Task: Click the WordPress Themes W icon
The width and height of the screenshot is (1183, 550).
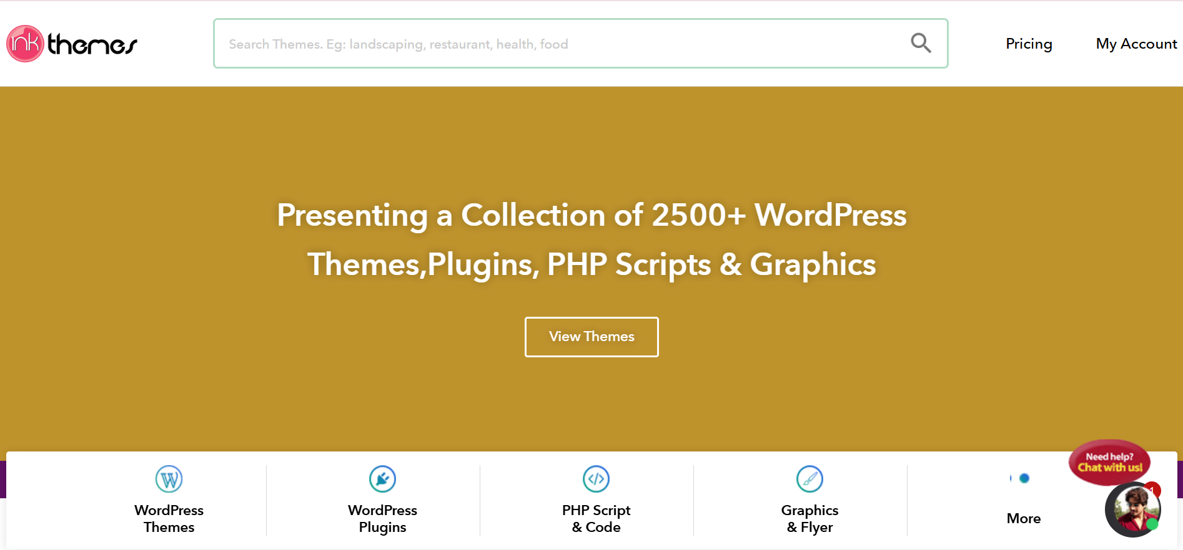Action: (x=169, y=479)
